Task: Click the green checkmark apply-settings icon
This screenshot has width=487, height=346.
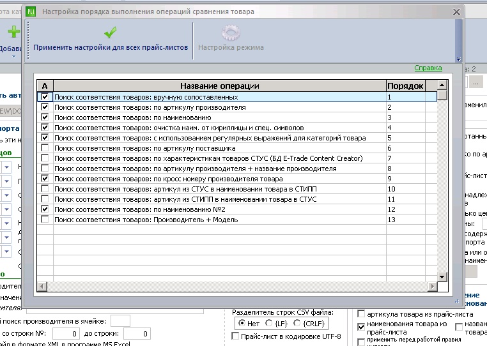Action: click(111, 32)
